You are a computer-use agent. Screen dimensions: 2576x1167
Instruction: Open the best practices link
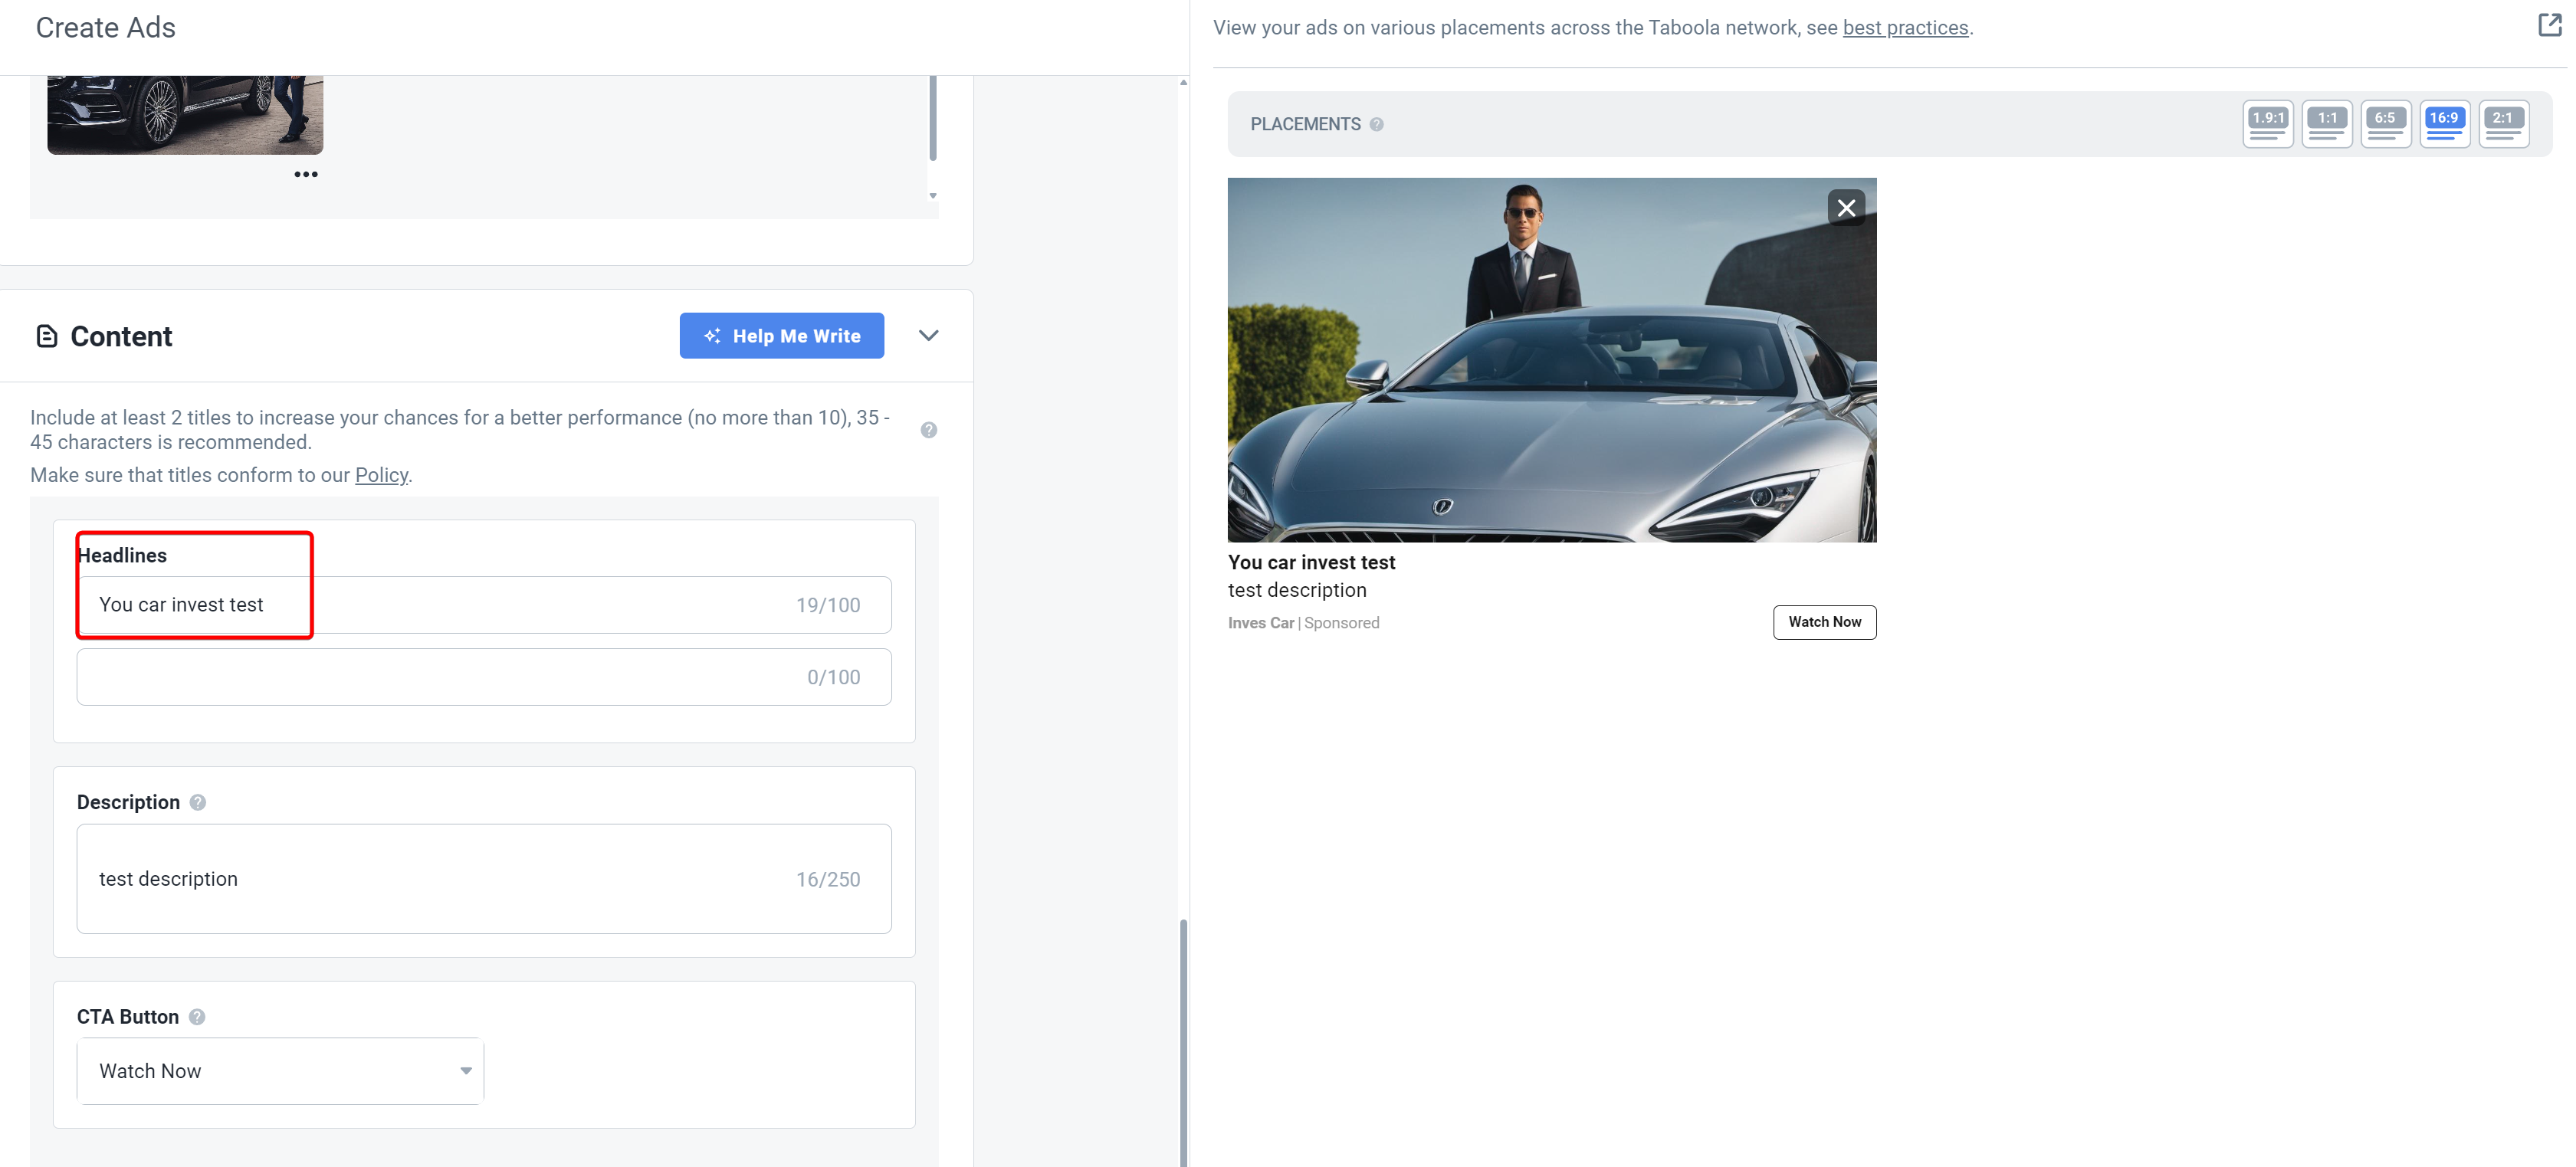(1905, 28)
